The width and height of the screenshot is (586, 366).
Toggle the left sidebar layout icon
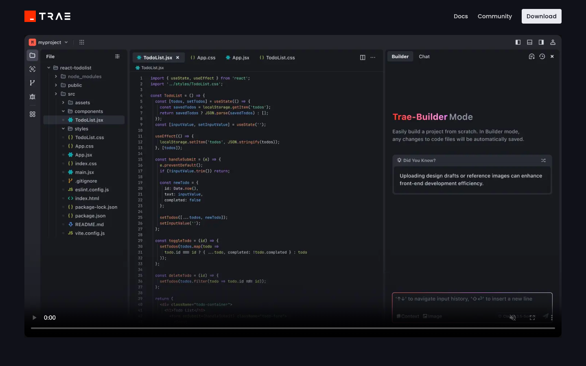pyautogui.click(x=518, y=42)
